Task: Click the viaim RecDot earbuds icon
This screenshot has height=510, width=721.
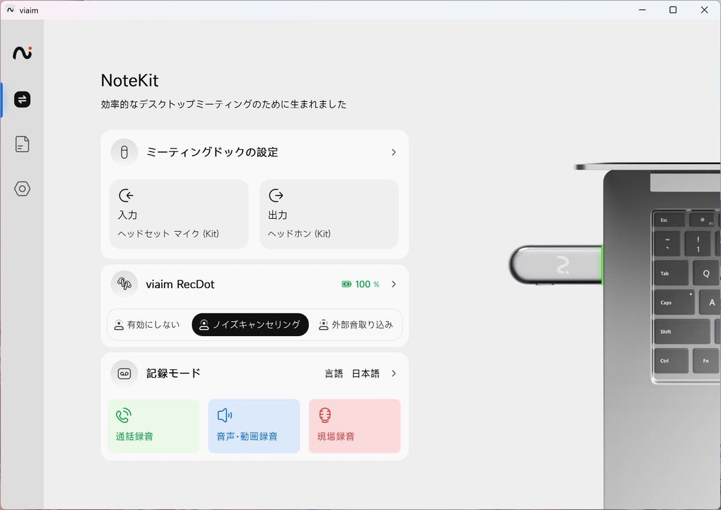Action: pos(124,284)
